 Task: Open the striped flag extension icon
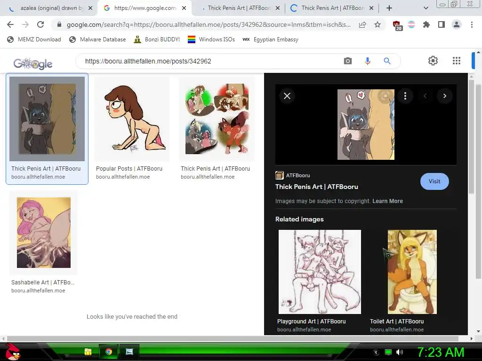pos(411,24)
